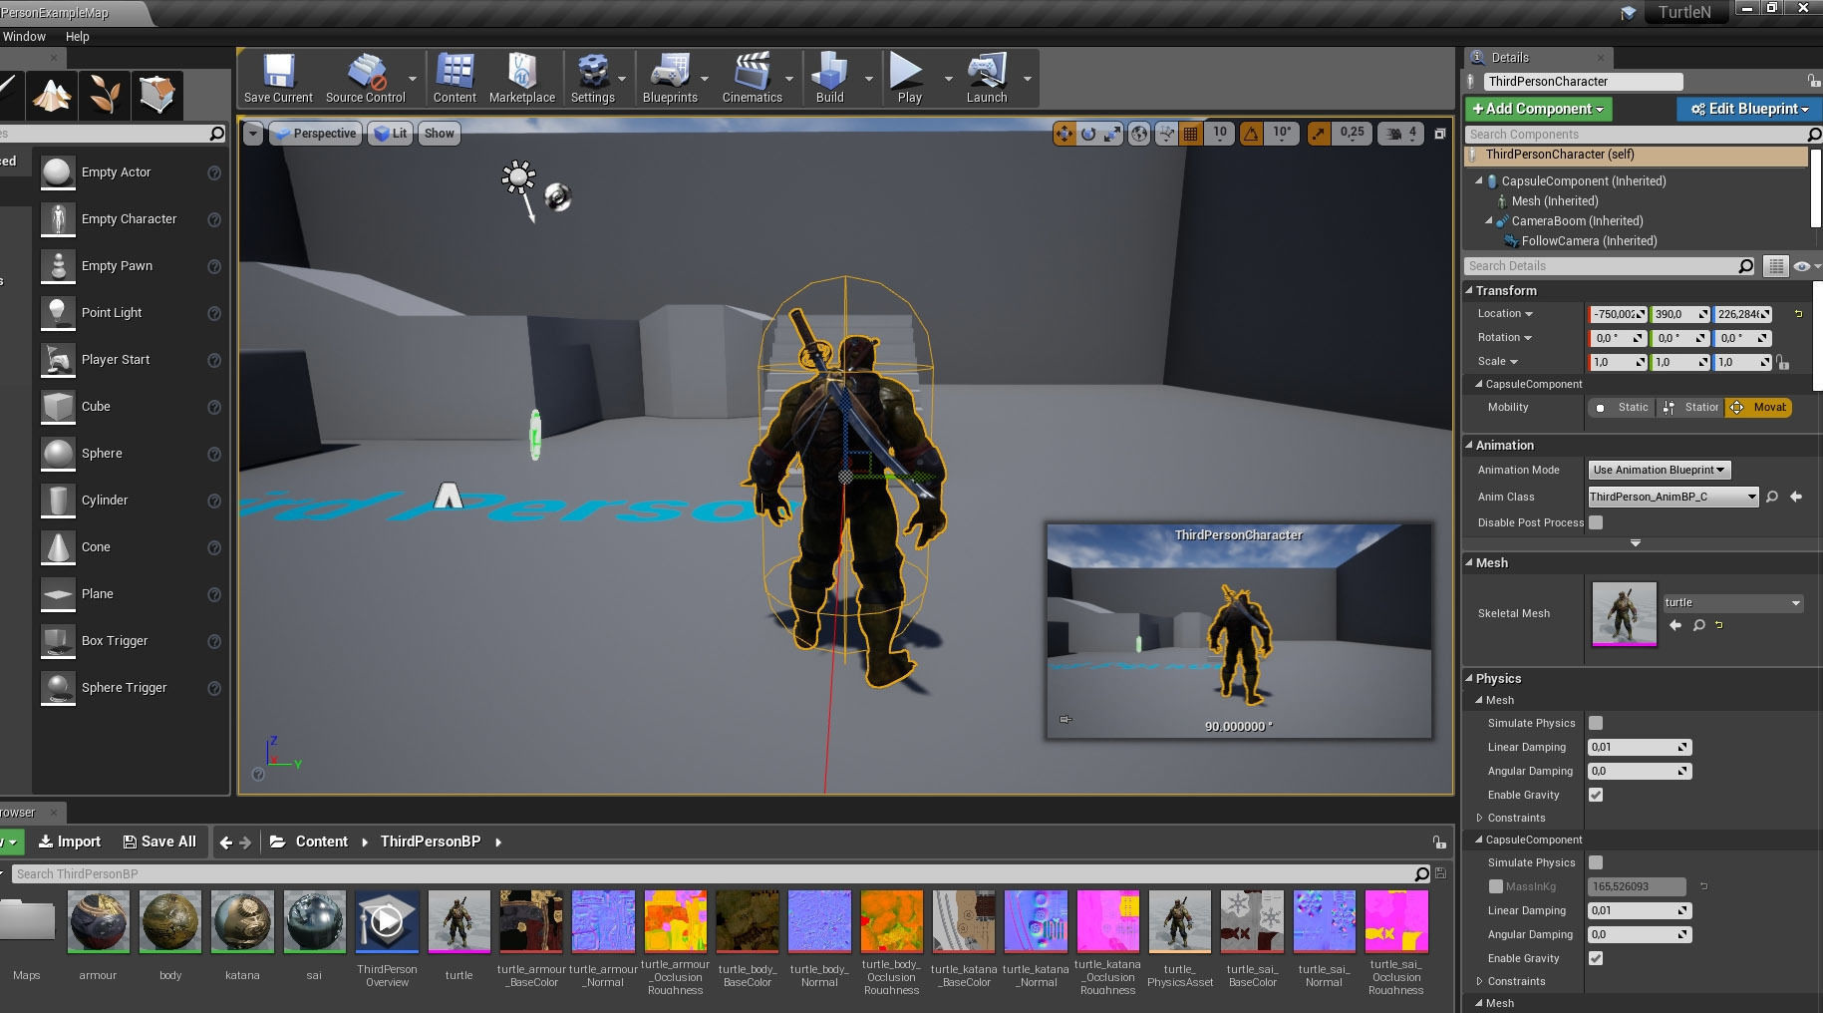Viewport: 1823px width, 1013px height.
Task: Toggle rotation snapping in the viewport
Action: (x=1251, y=134)
